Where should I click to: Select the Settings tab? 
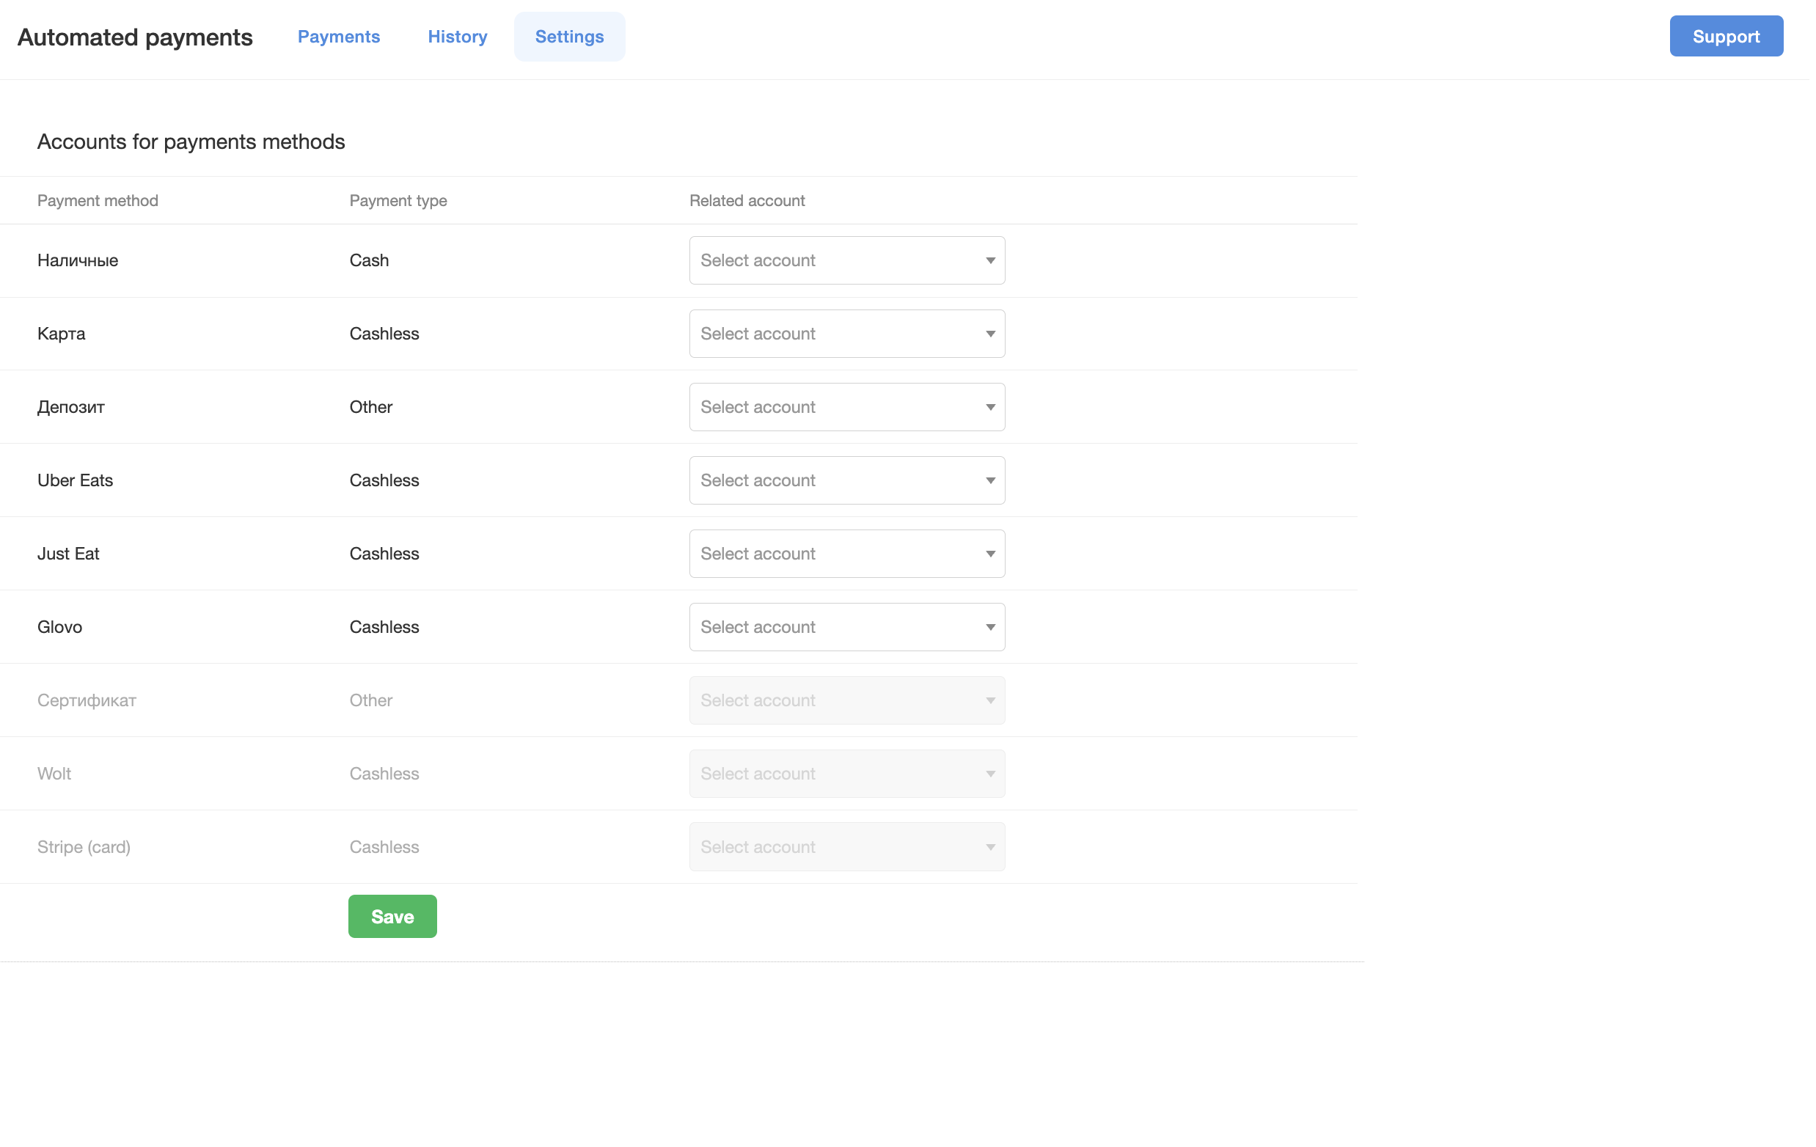(569, 36)
